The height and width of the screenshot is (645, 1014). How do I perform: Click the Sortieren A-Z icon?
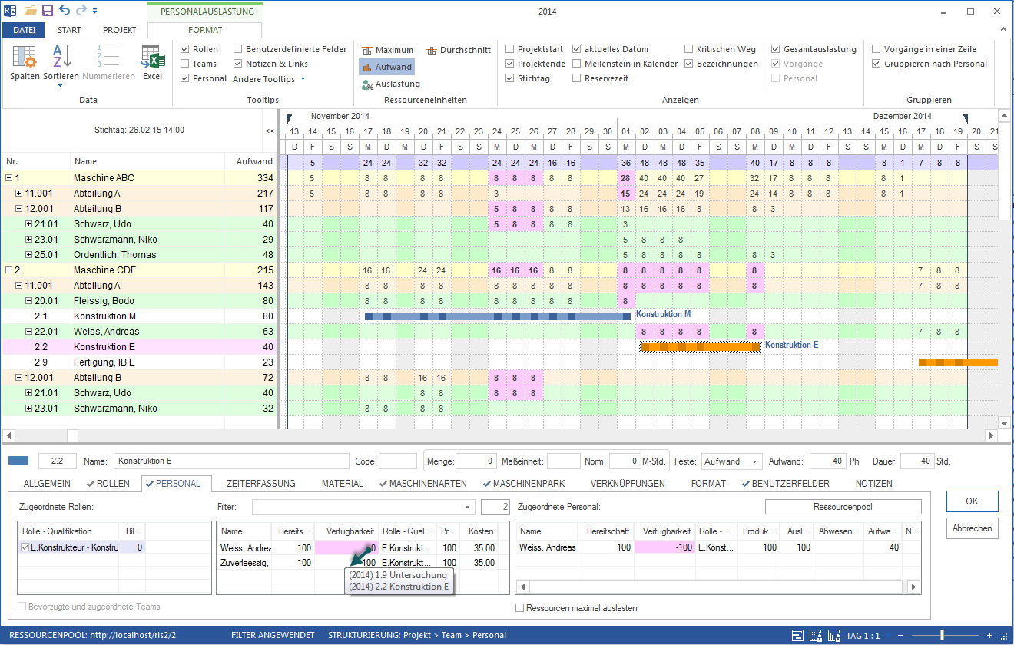click(61, 58)
